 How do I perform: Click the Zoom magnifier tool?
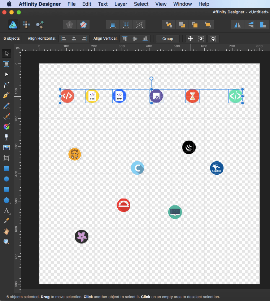6,242
